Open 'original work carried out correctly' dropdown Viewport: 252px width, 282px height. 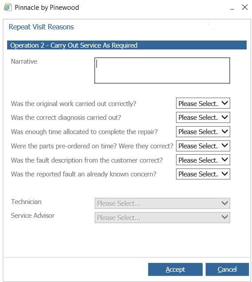point(203,103)
